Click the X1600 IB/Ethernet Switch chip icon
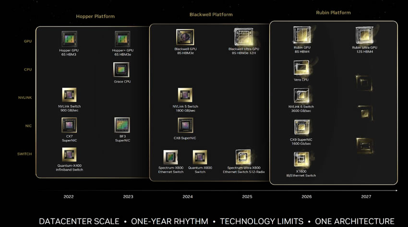 tap(301, 159)
